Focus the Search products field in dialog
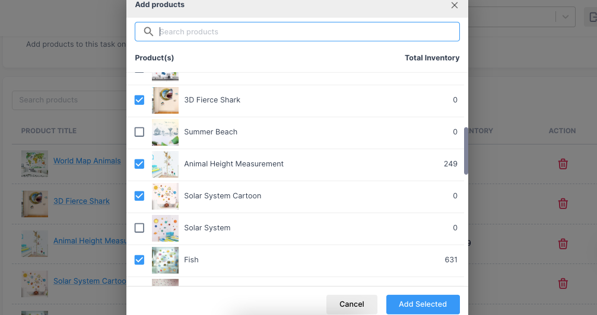Image resolution: width=597 pixels, height=315 pixels. tap(297, 31)
